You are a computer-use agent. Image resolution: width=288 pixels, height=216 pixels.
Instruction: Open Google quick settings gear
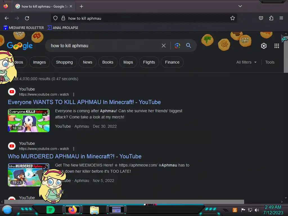coord(264,46)
